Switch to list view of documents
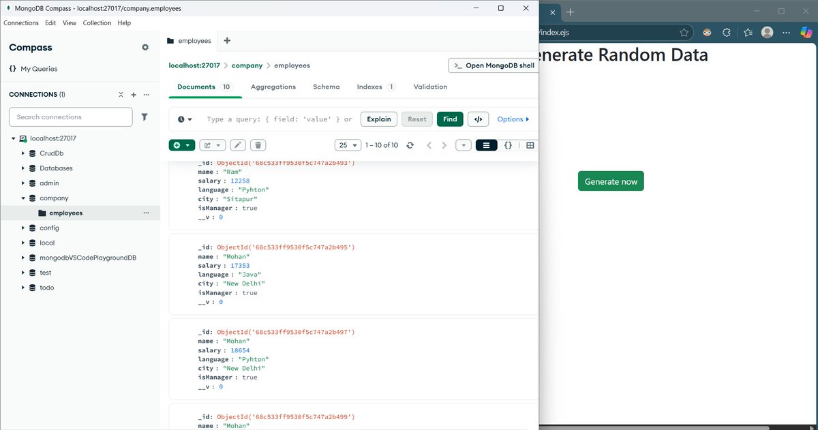 [x=486, y=145]
